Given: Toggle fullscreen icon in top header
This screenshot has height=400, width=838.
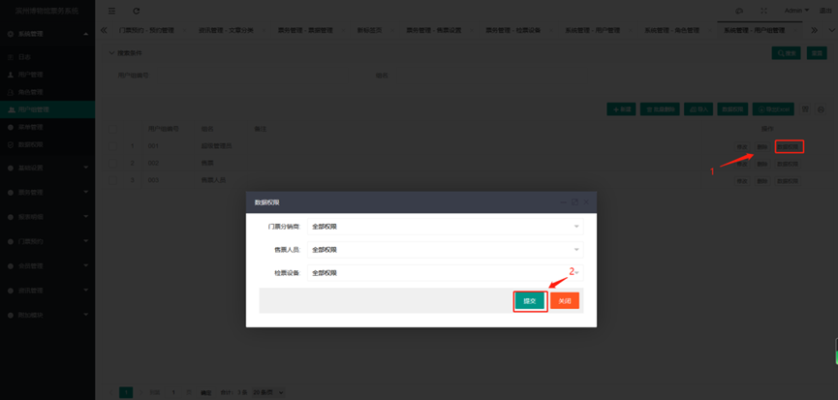Looking at the screenshot, I should click(x=763, y=11).
